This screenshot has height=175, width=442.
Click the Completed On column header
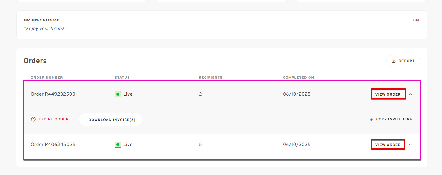coord(298,78)
